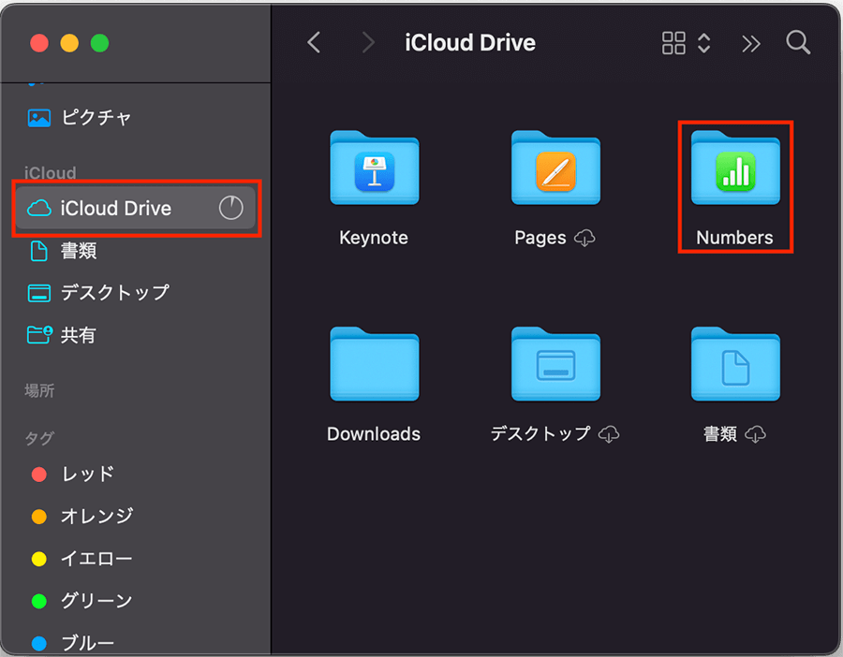Open the view mode up-down selector

point(704,43)
